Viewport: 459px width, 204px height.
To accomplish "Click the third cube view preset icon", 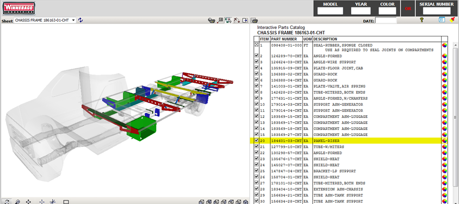I will point(216,202).
